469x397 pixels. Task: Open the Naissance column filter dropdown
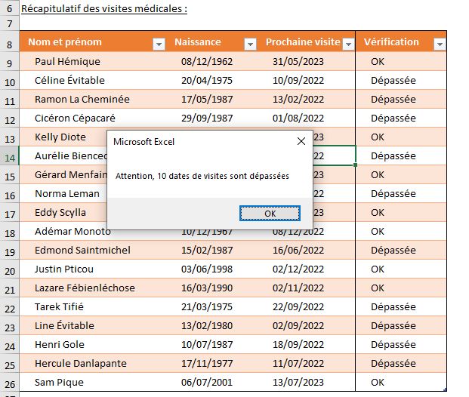(x=253, y=44)
